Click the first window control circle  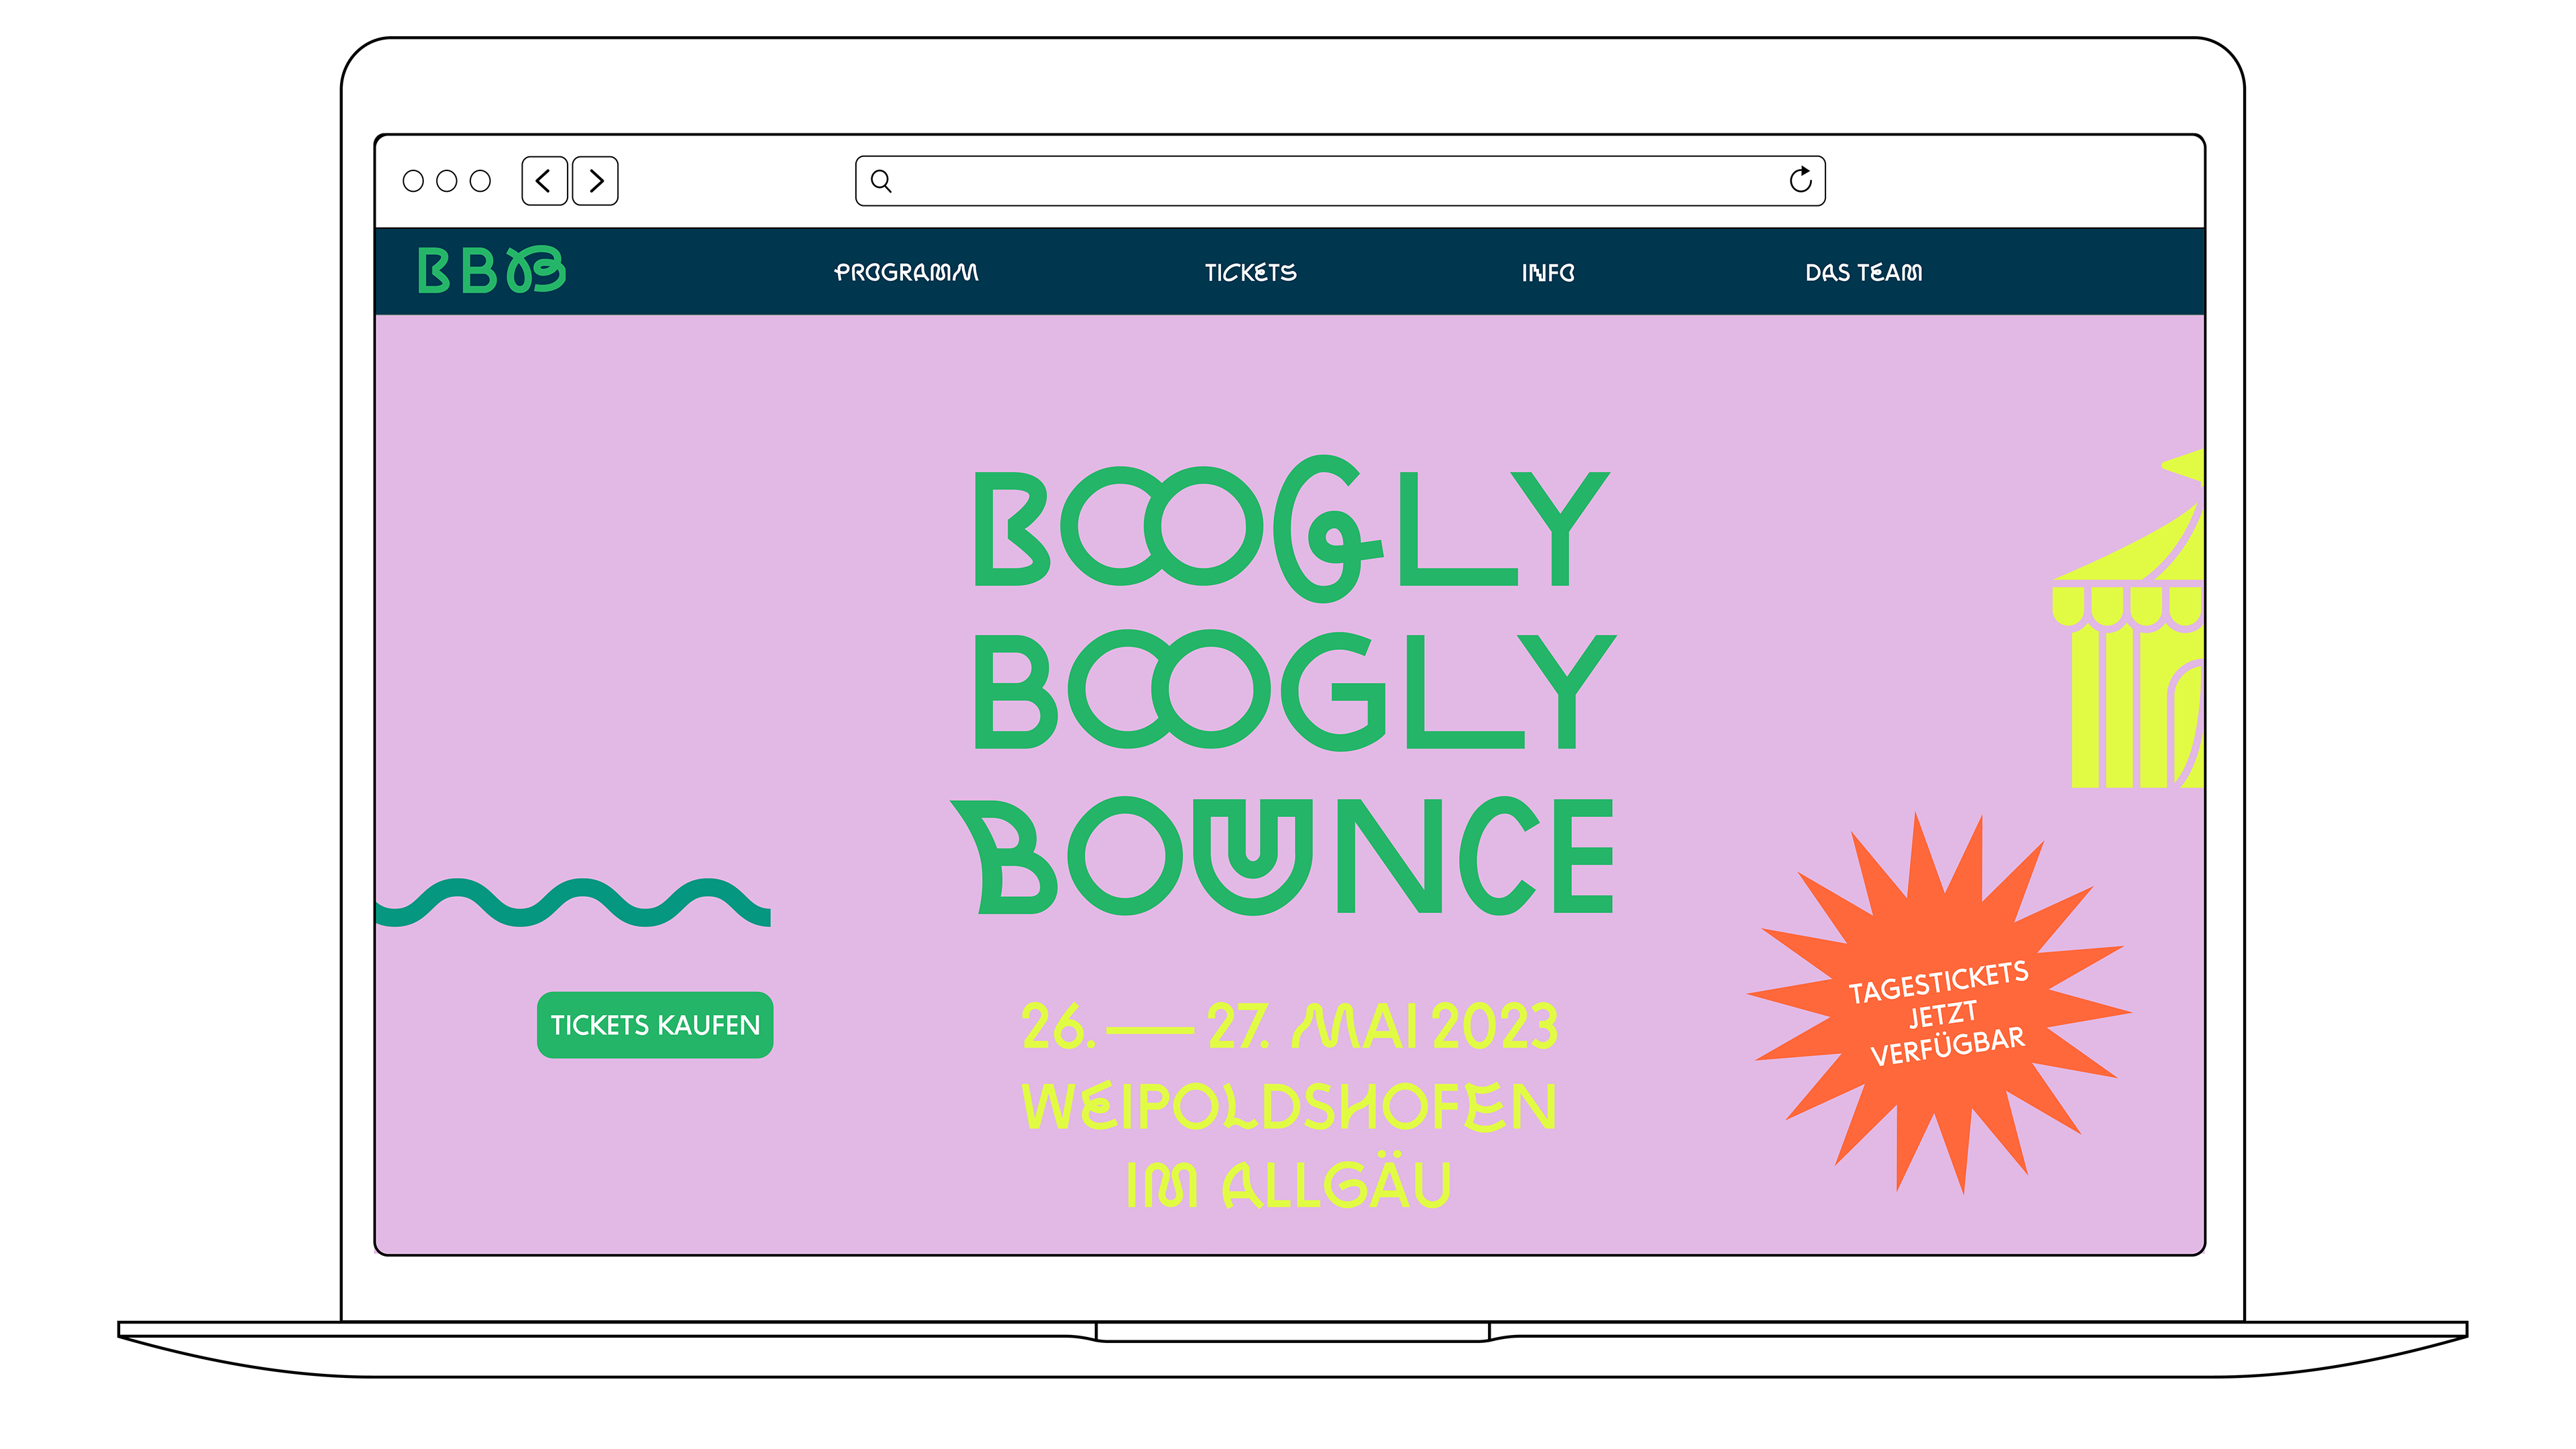(413, 181)
